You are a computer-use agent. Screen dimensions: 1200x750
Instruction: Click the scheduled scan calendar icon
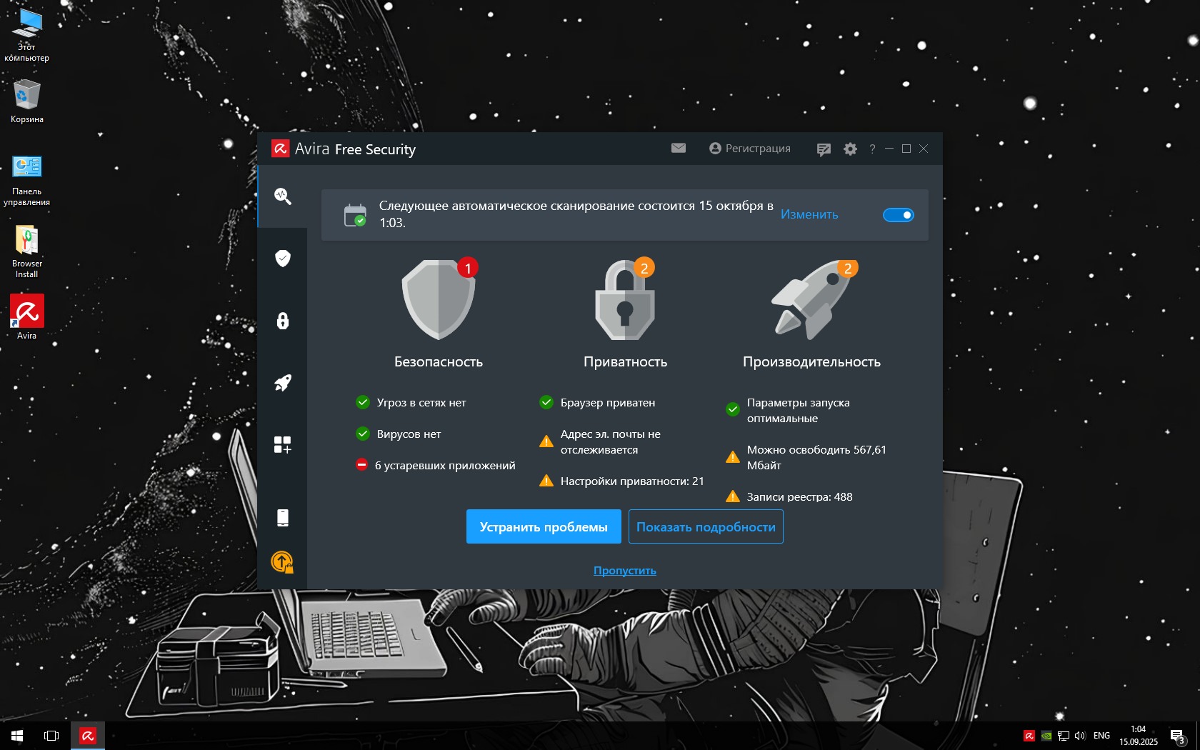tap(355, 215)
